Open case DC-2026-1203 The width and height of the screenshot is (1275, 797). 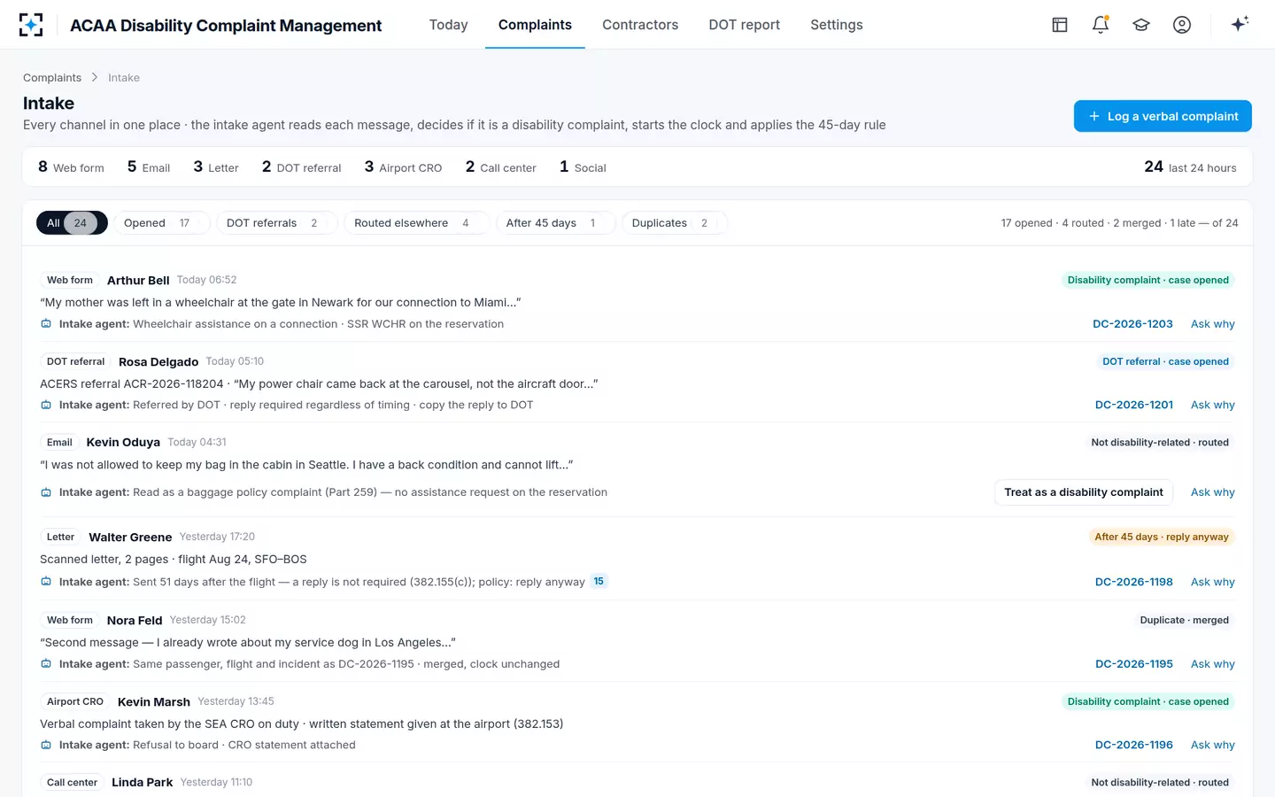(x=1132, y=324)
